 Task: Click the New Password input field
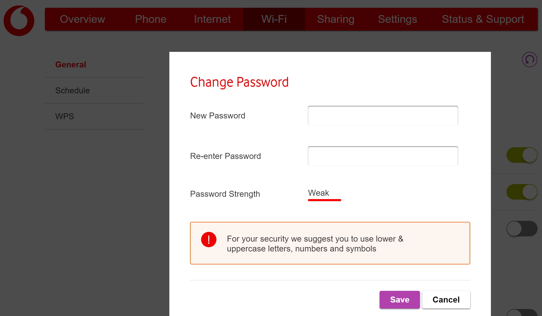(x=383, y=116)
